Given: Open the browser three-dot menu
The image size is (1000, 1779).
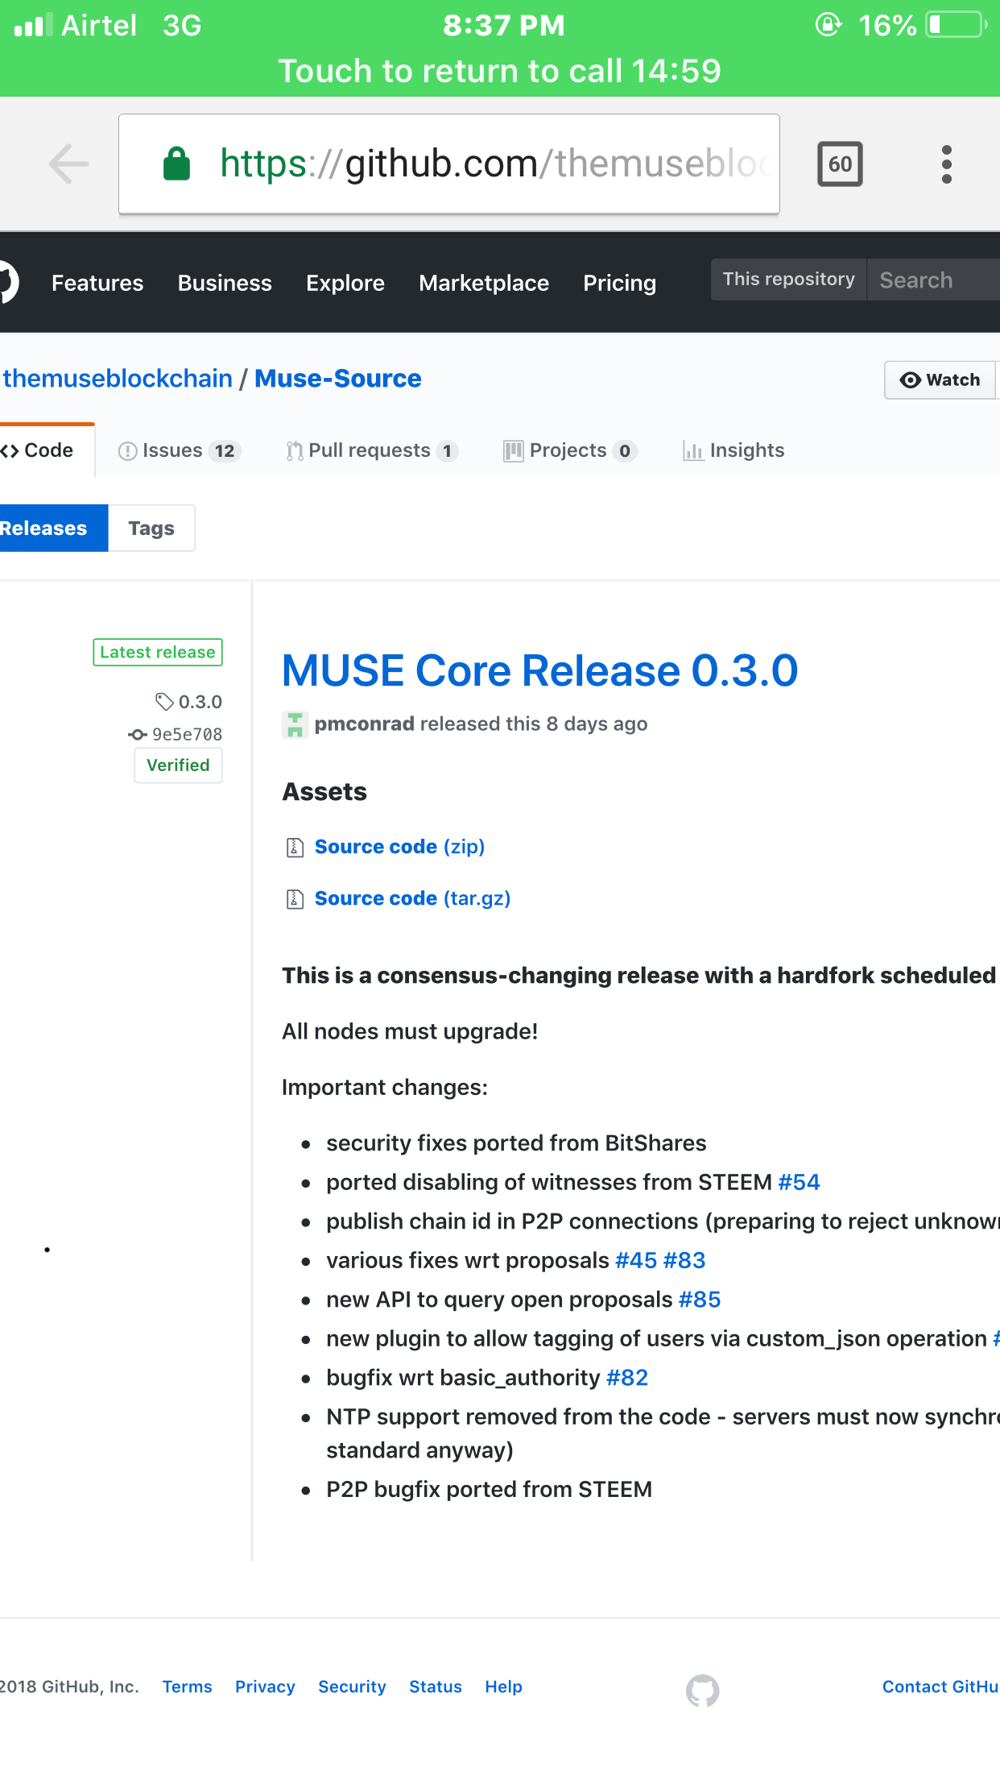Looking at the screenshot, I should [x=947, y=164].
